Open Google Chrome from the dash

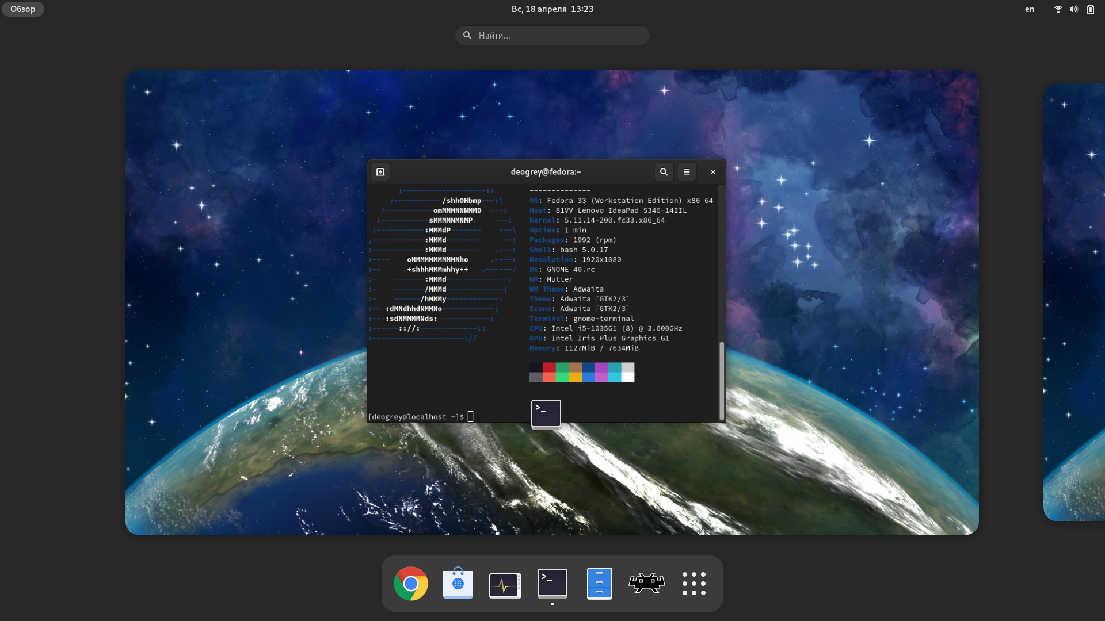(x=411, y=584)
